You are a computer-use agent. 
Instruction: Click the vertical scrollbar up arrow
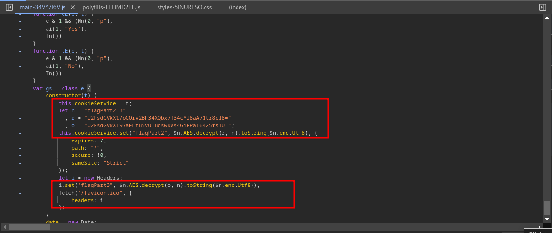click(x=547, y=17)
